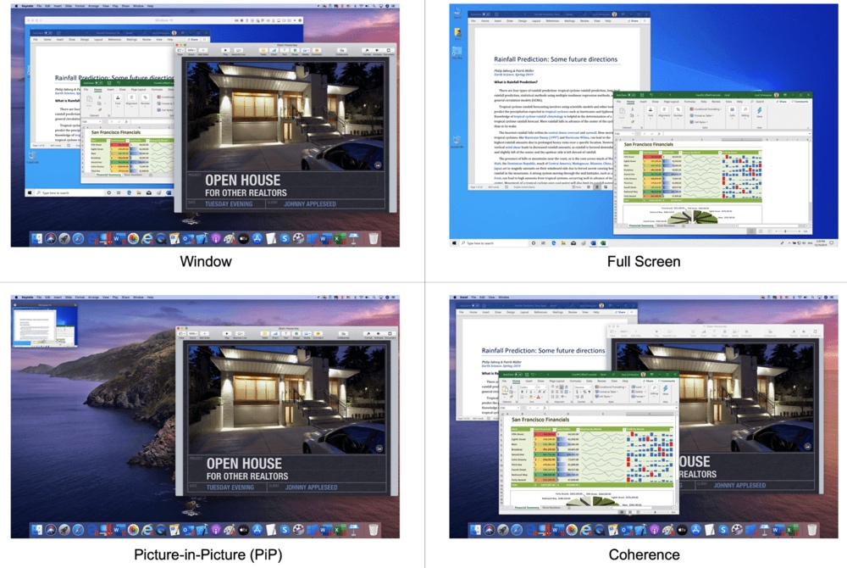Expand the Cell Styles dropdown
The height and width of the screenshot is (568, 847).
(x=605, y=396)
